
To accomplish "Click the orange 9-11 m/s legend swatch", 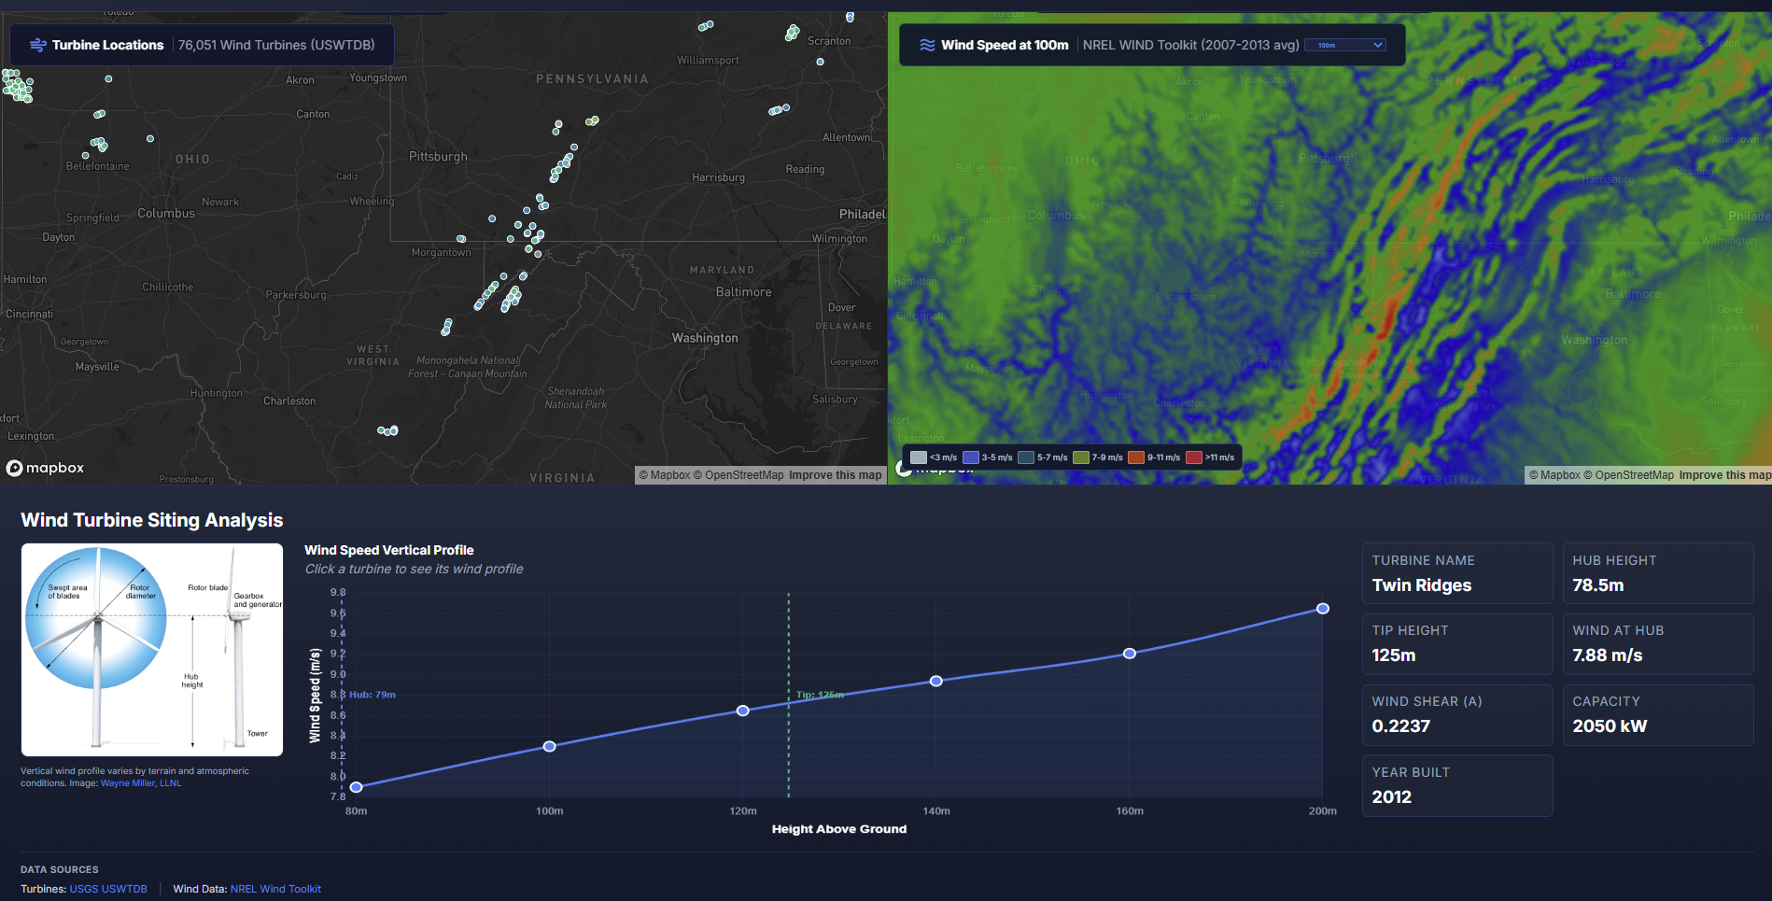I will (1136, 458).
